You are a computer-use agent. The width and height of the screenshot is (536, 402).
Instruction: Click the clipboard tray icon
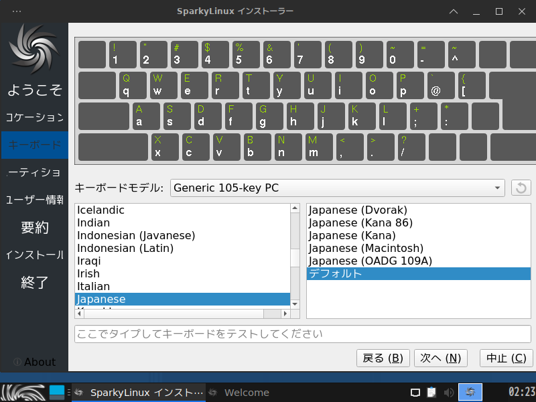click(x=431, y=392)
